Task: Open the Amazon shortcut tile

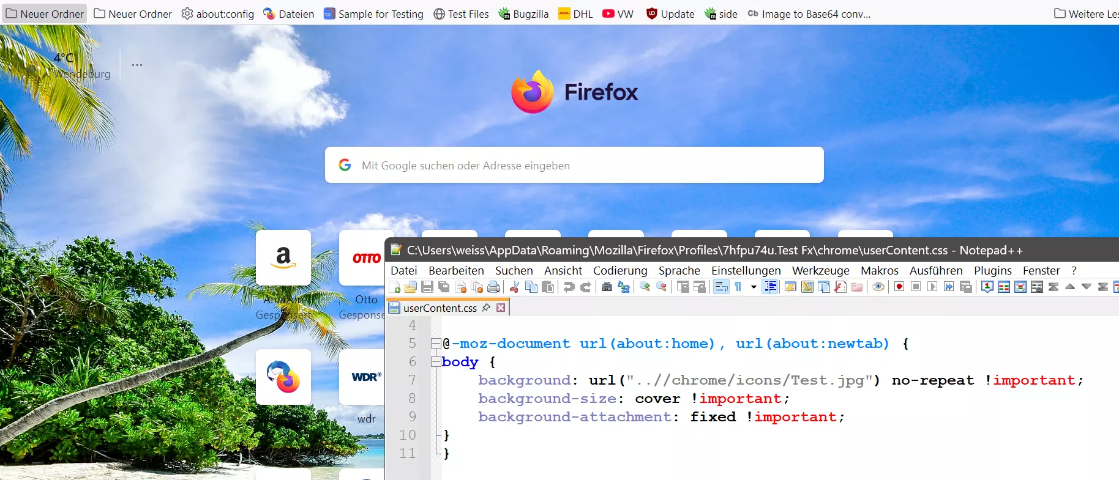Action: [283, 257]
